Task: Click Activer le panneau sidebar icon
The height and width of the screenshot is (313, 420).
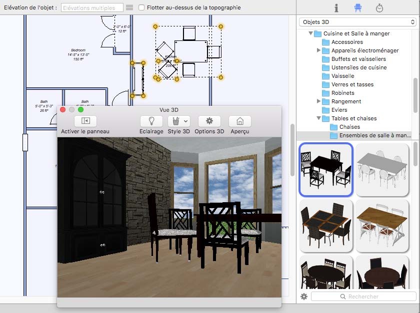Action: click(85, 121)
